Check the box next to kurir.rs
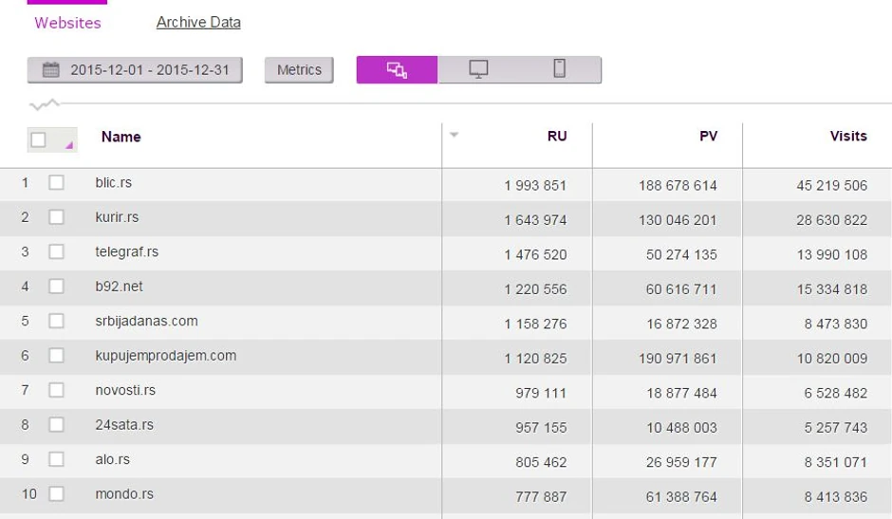This screenshot has height=519, width=892. pyautogui.click(x=56, y=217)
